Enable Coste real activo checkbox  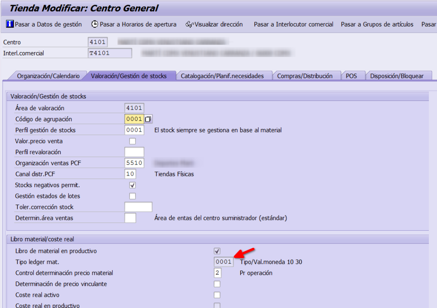click(x=217, y=295)
